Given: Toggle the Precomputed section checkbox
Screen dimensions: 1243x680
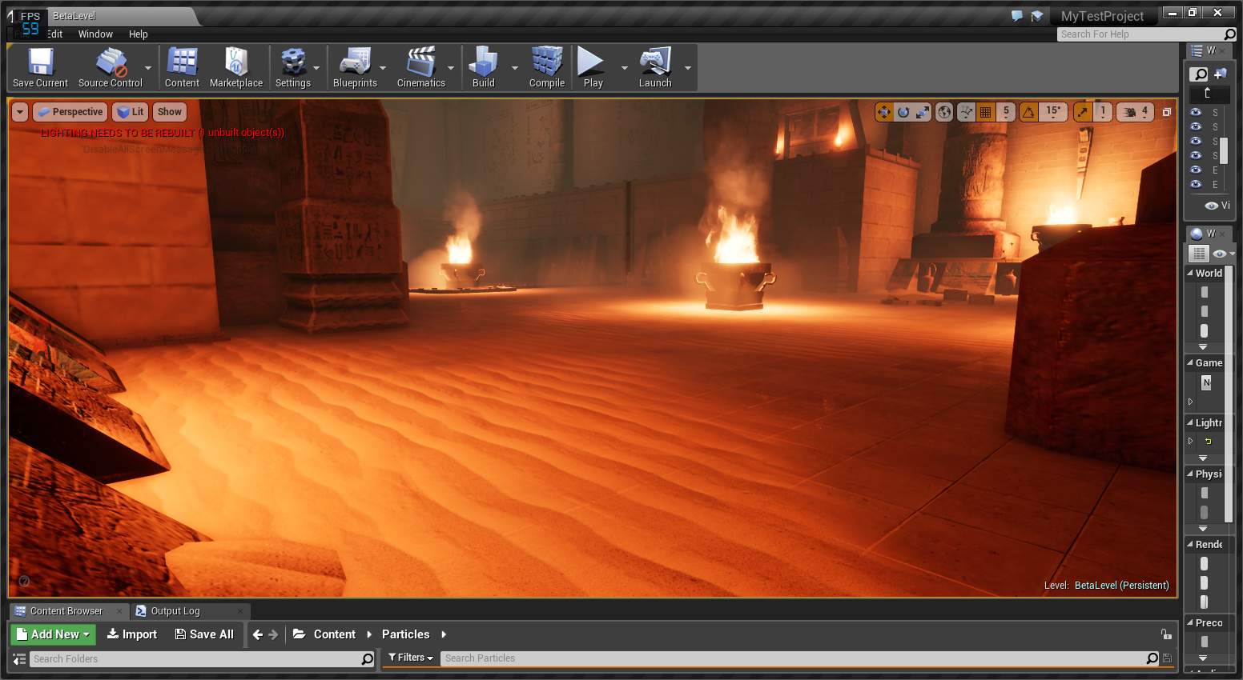Looking at the screenshot, I should 1205,641.
